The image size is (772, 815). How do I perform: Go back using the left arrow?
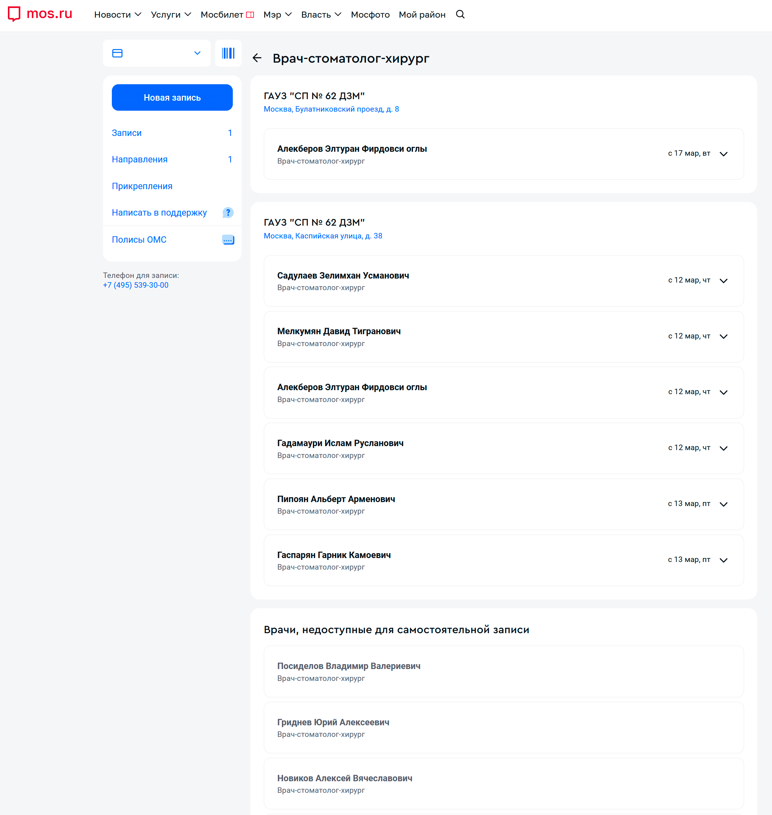(x=257, y=58)
